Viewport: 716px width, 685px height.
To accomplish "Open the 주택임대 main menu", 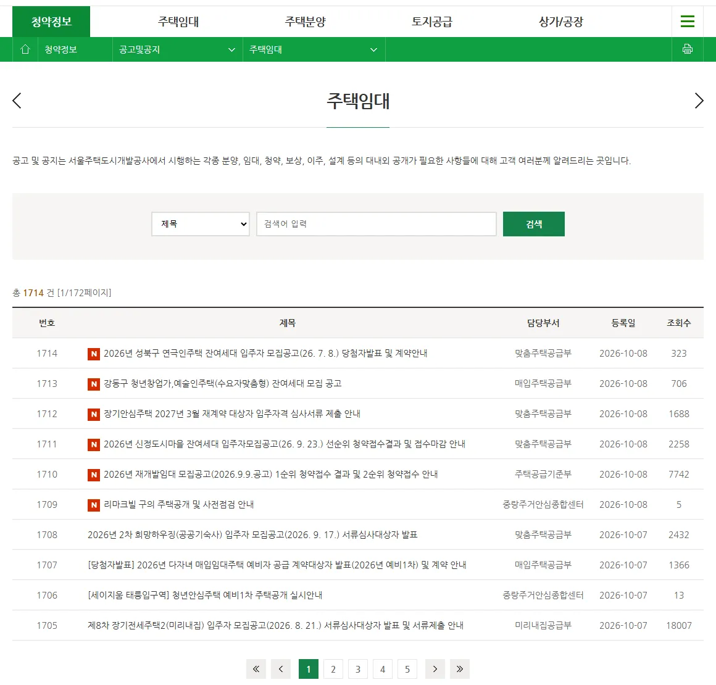I will [178, 22].
